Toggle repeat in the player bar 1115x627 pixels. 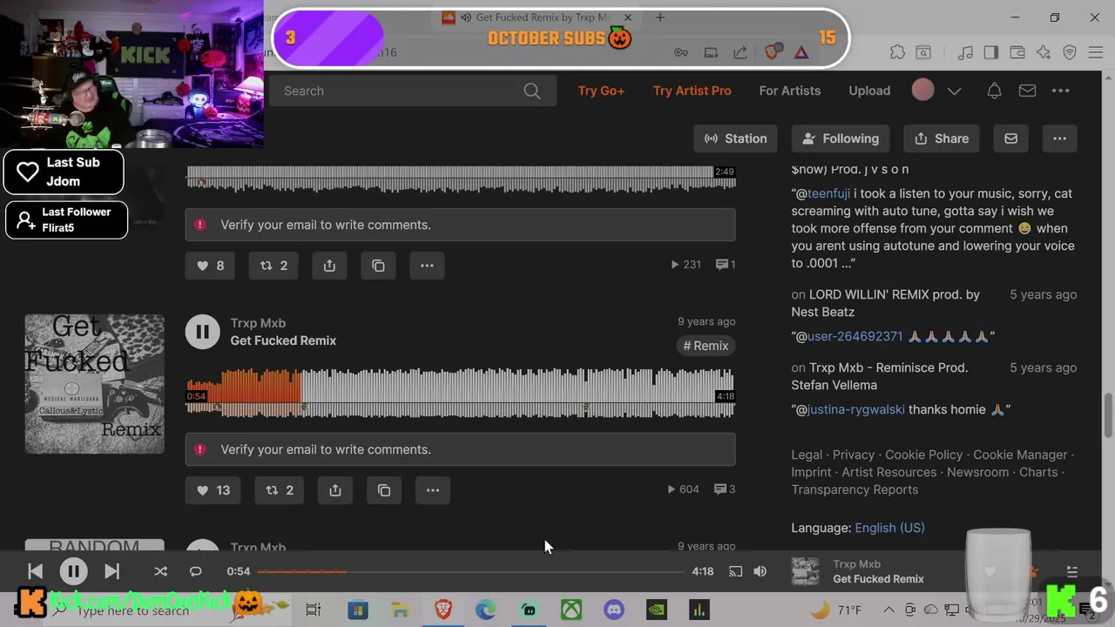(x=195, y=571)
